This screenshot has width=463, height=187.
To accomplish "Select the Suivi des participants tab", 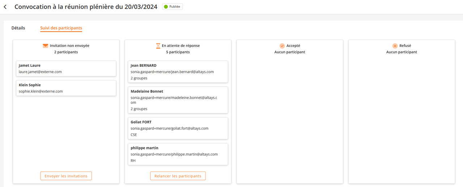I will [x=61, y=28].
